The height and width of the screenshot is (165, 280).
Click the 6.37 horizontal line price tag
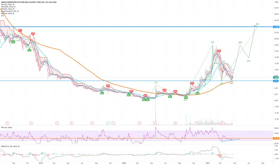[x=276, y=81]
